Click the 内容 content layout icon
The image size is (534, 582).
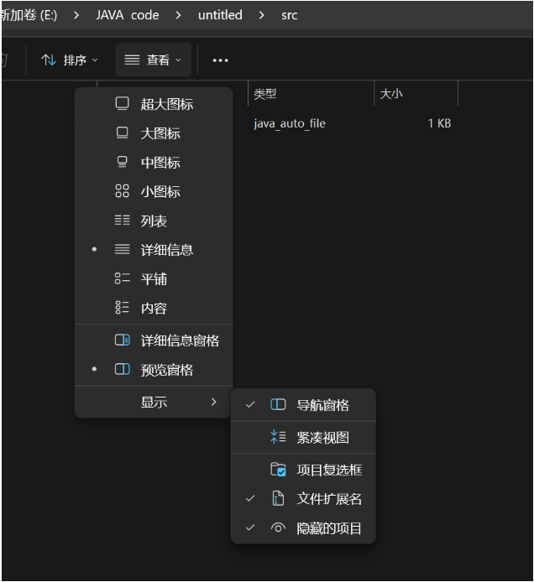pyautogui.click(x=123, y=308)
